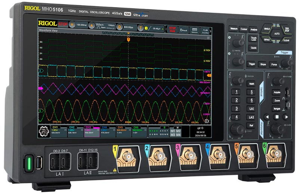This screenshot has height=194, width=299.
Task: Push the right navigate arrow key
Action: [286, 117]
